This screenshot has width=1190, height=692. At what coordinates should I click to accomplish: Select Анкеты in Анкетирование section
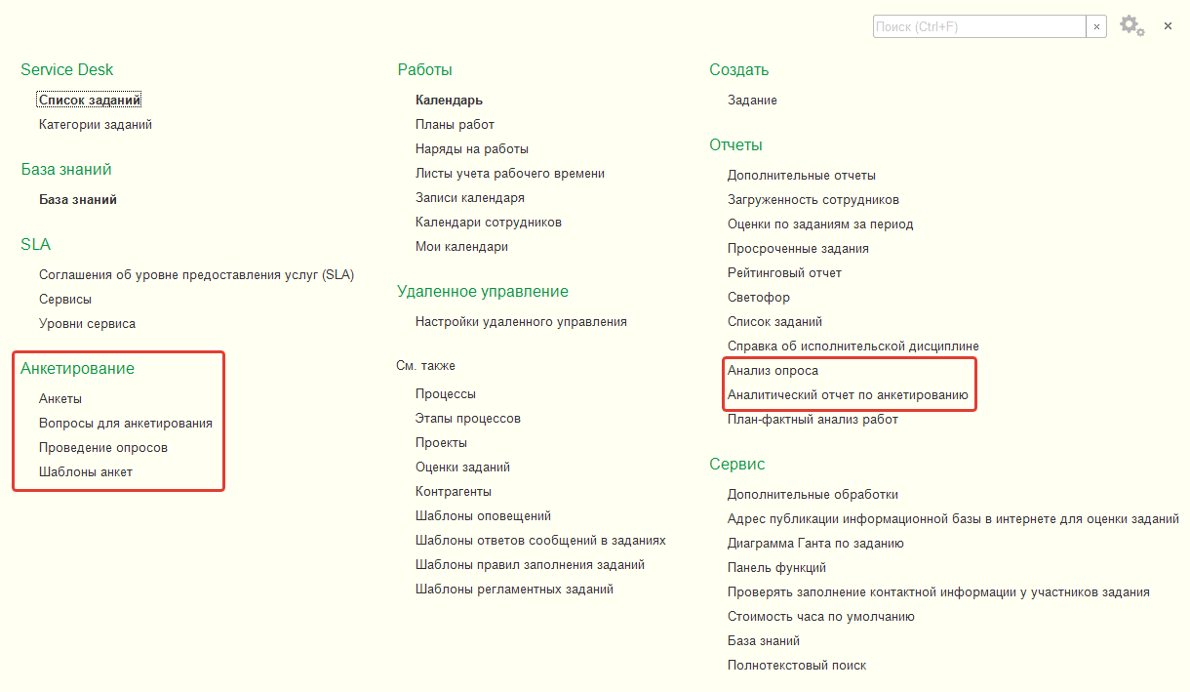click(x=60, y=398)
